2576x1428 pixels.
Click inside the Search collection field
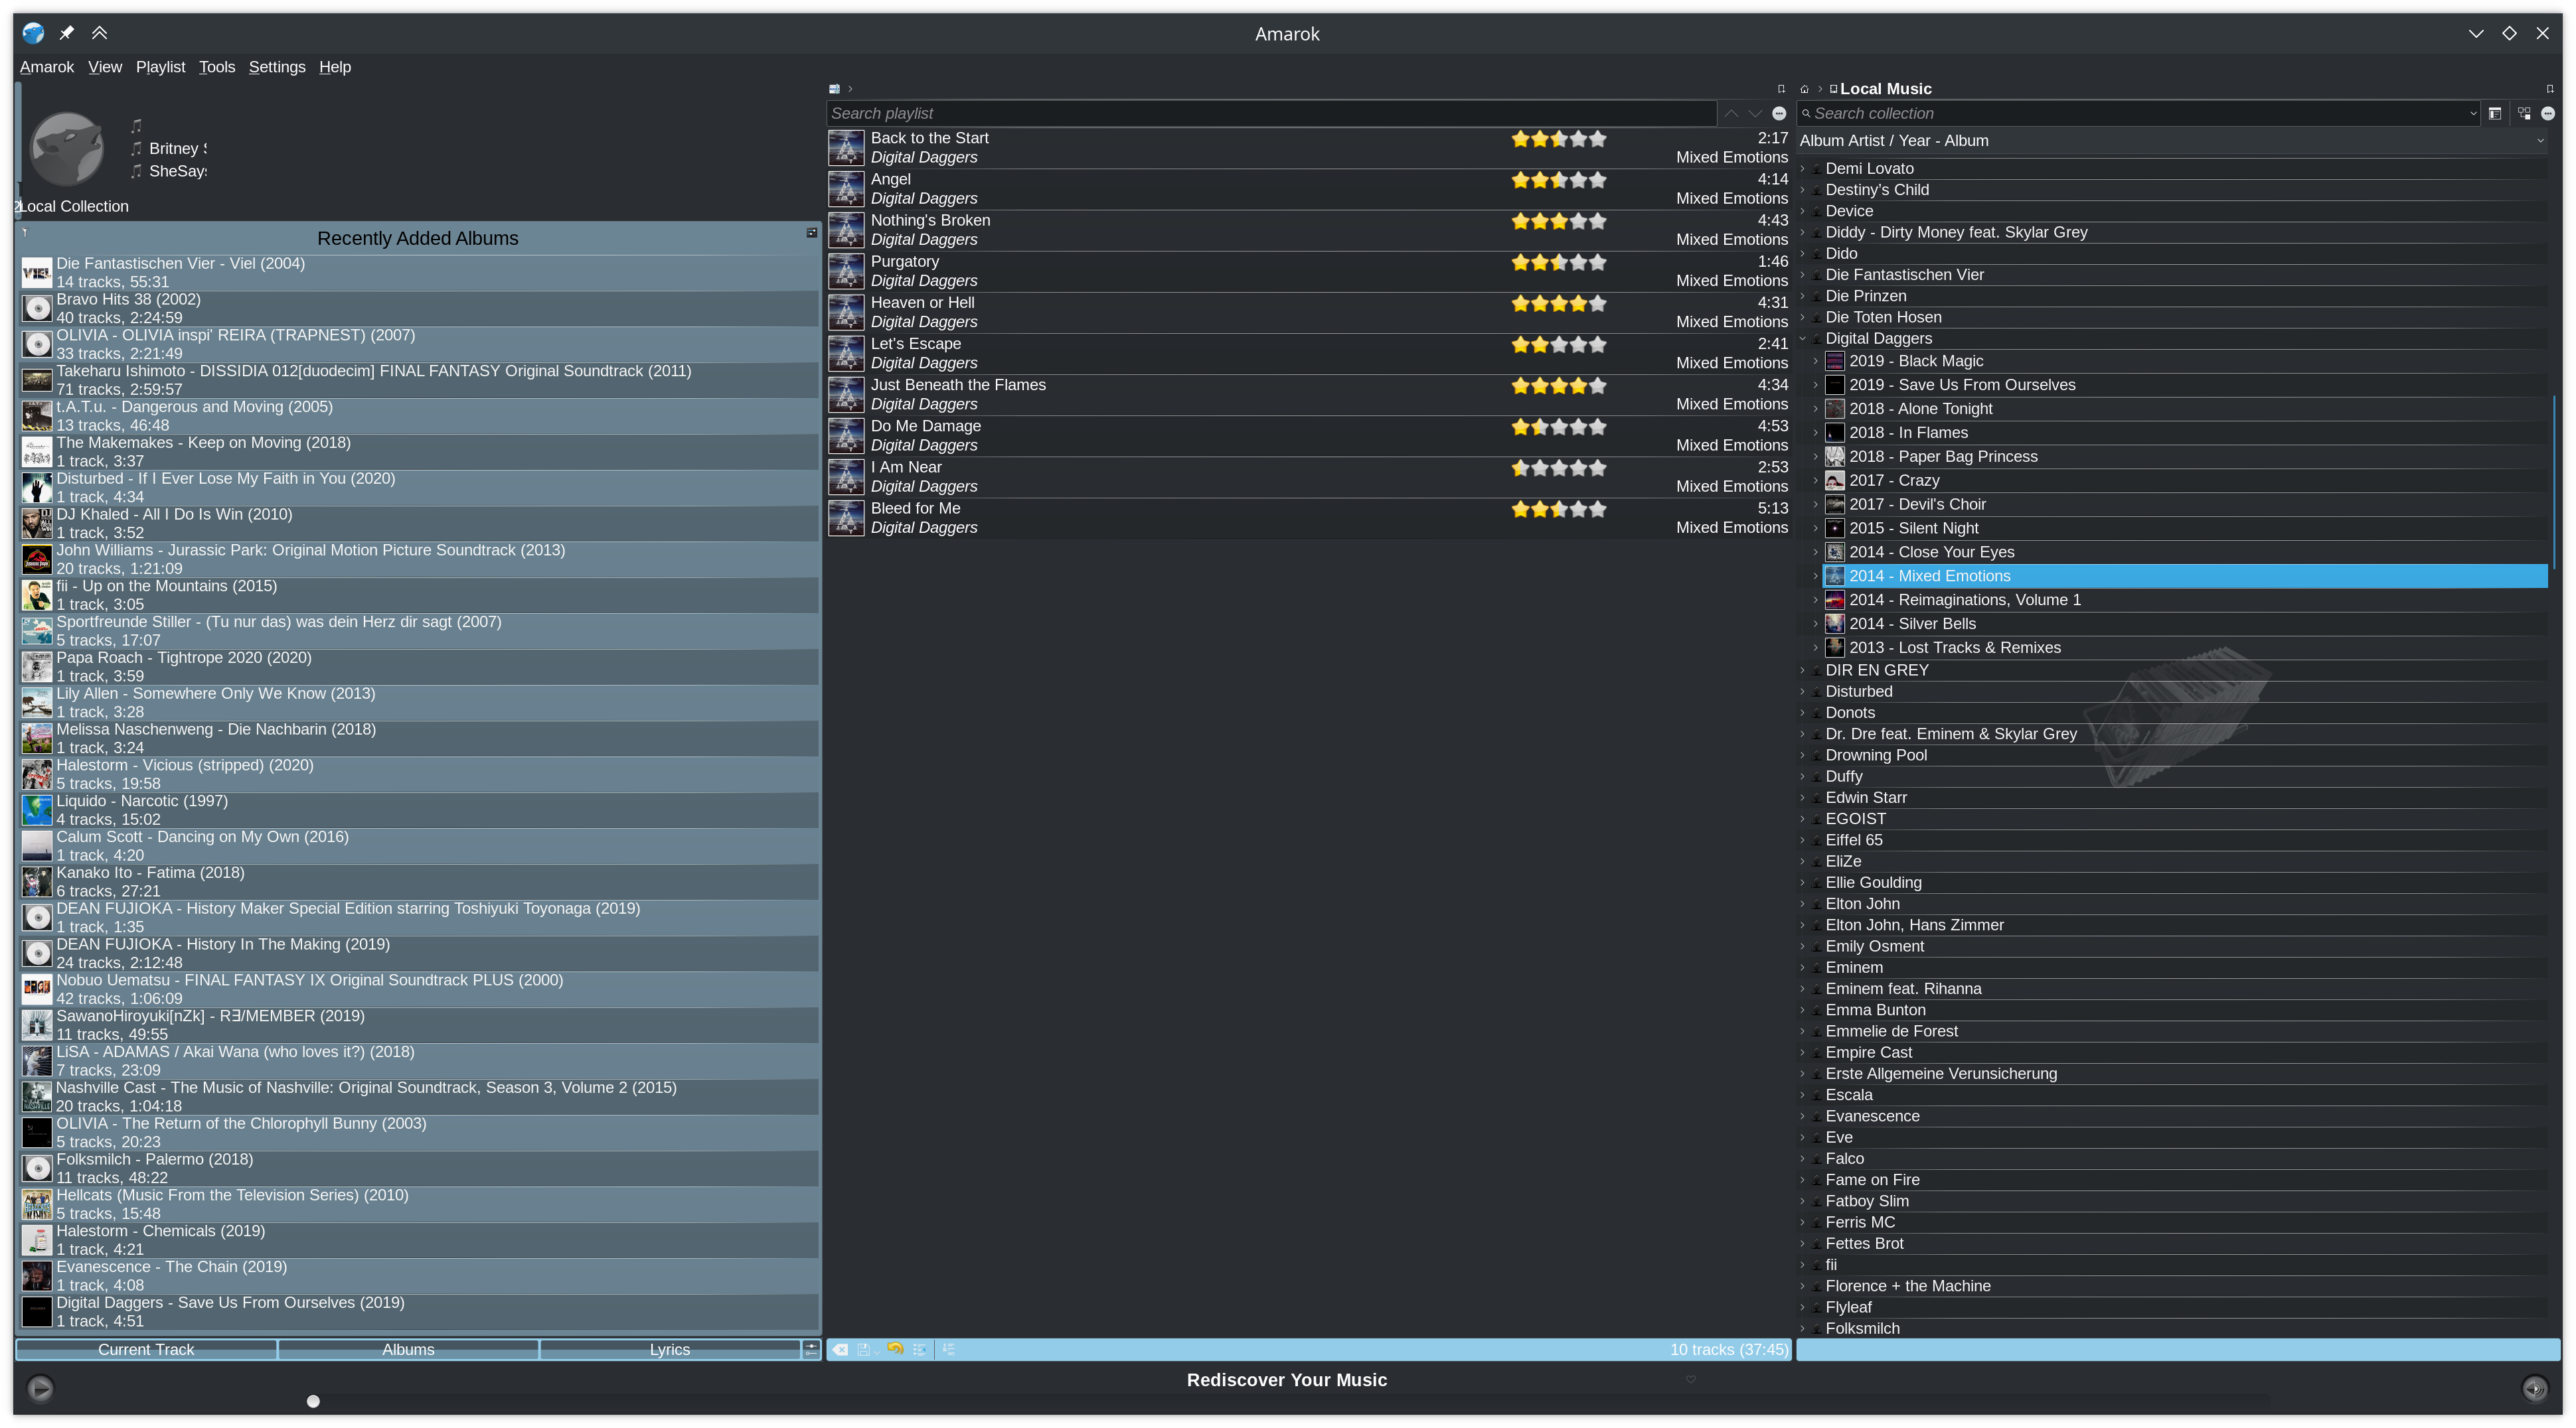[2100, 113]
